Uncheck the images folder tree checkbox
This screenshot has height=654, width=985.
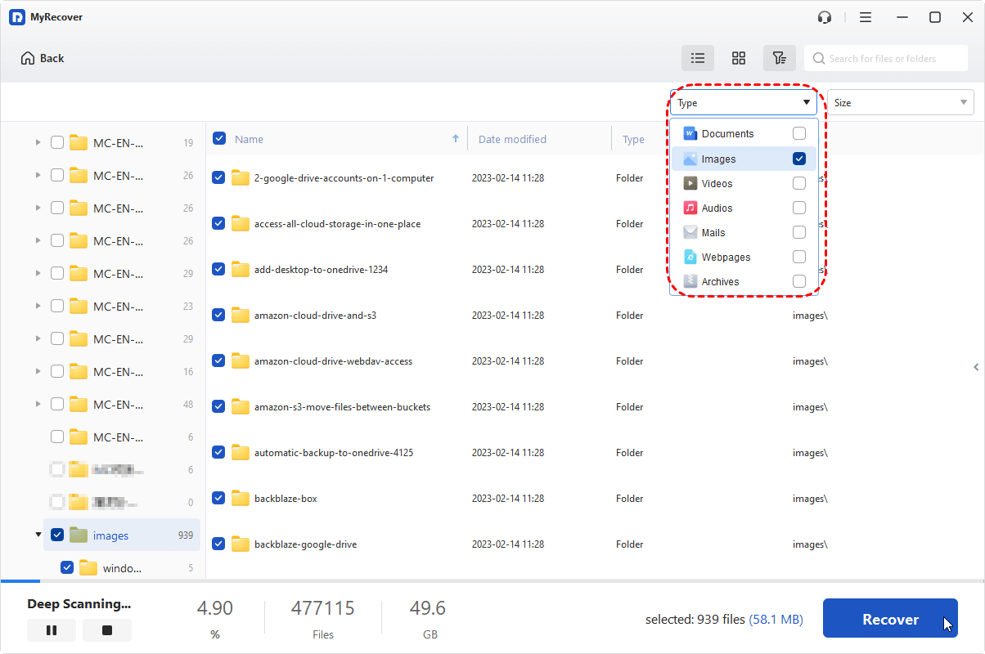[x=57, y=535]
